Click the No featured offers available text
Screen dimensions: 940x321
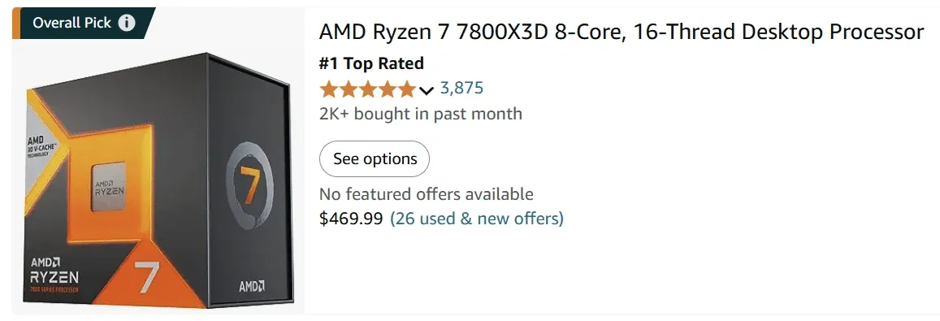point(427,194)
